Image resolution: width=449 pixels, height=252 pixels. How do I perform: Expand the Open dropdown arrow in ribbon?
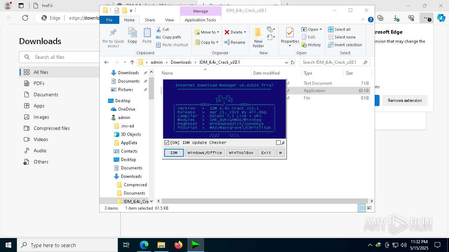tap(321, 29)
